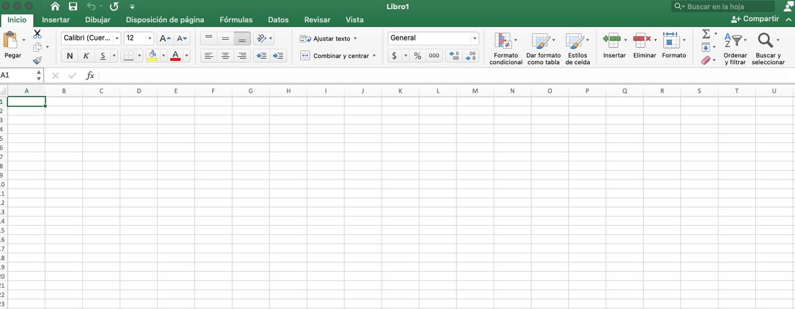Save the workbook with the floppy disk icon

(74, 6)
